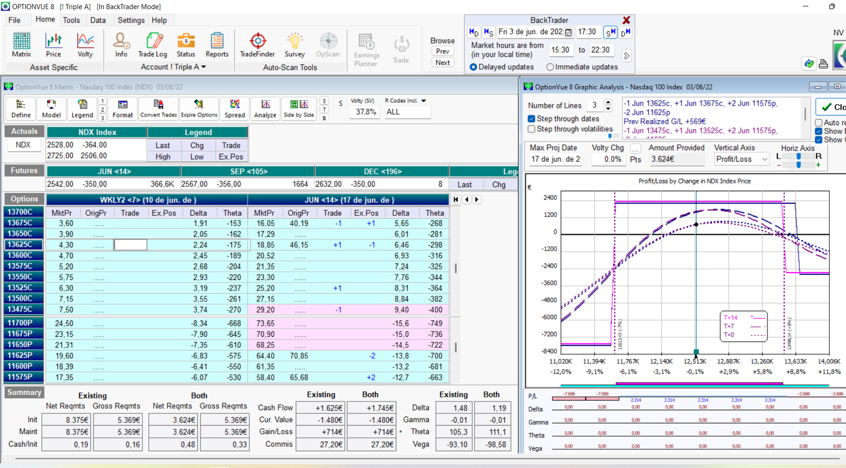This screenshot has height=468, width=846.
Task: Launch the TradeFinder tool
Action: click(x=257, y=45)
